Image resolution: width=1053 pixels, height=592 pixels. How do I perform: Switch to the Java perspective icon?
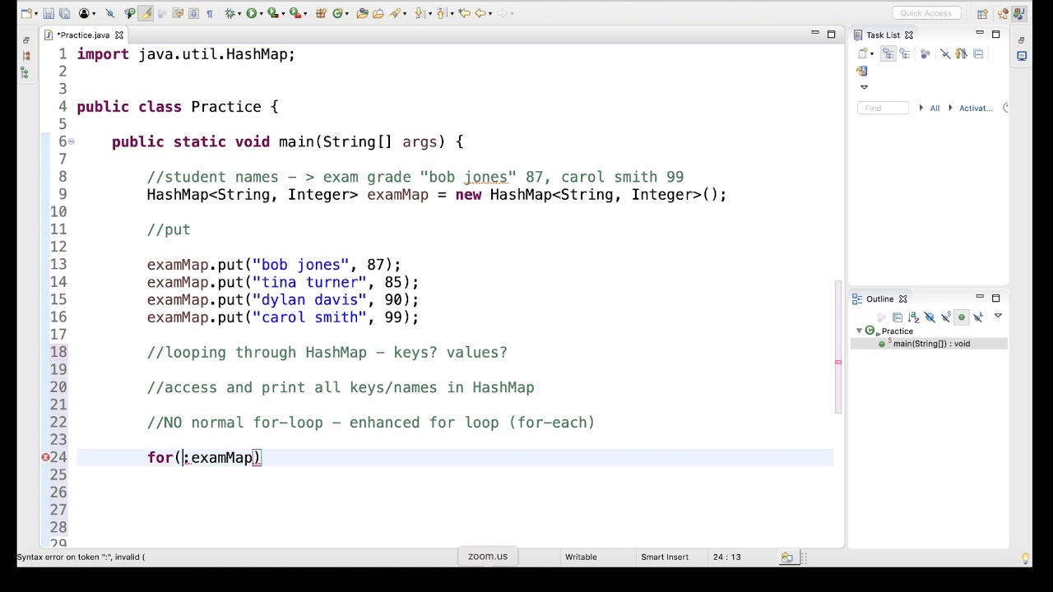point(1020,13)
